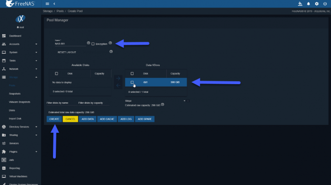The height and width of the screenshot is (185, 331).
Task: Toggle the hamburger menu icon
Action: pos(47,4)
